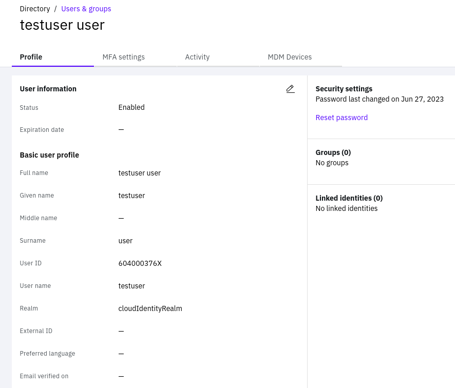Viewport: 455px width, 388px height.
Task: Click the Reset password link
Action: [x=342, y=118]
